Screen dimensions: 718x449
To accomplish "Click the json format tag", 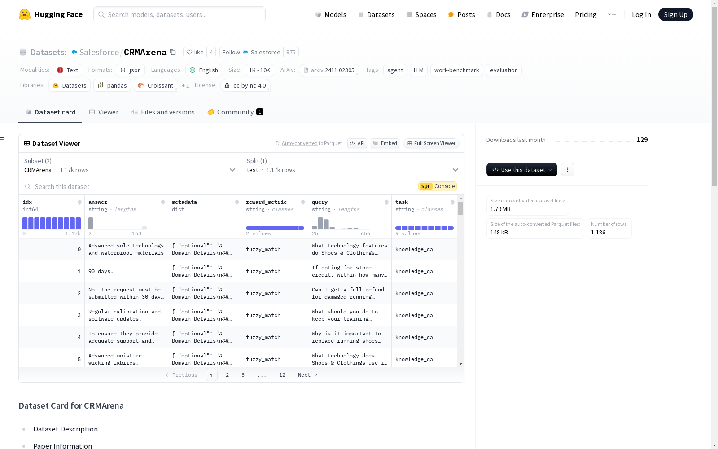I will [131, 70].
